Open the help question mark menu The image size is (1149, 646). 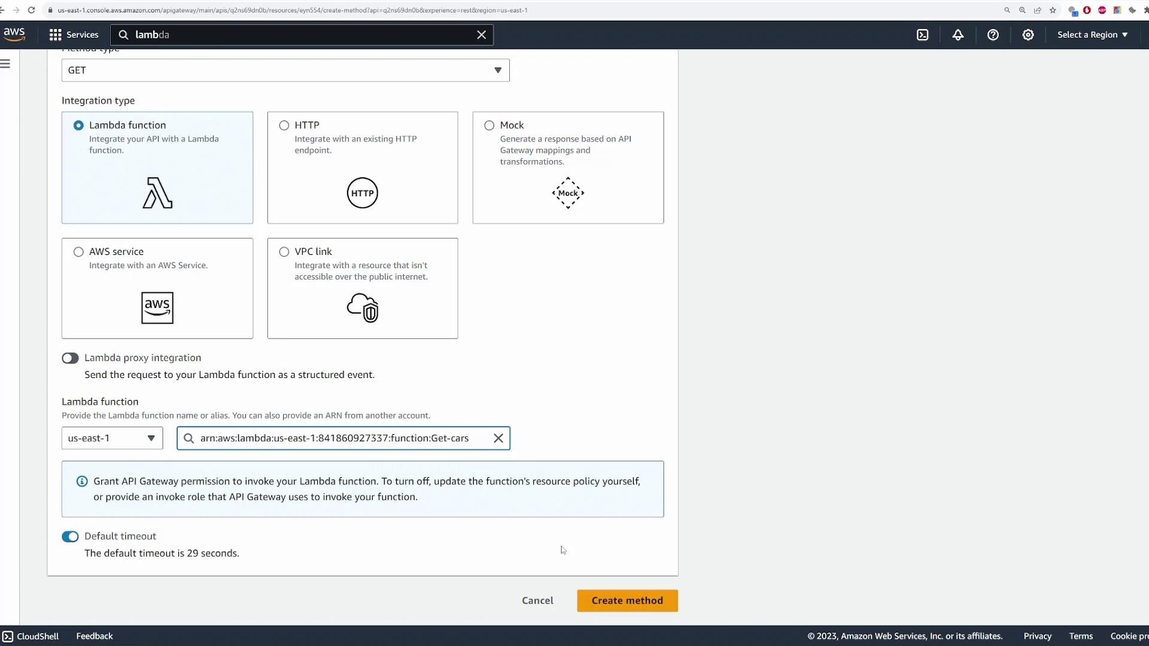993,35
